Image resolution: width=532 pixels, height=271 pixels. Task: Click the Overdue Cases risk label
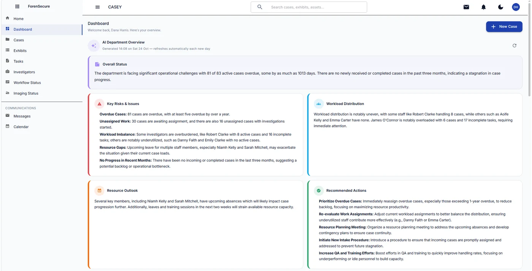click(113, 114)
